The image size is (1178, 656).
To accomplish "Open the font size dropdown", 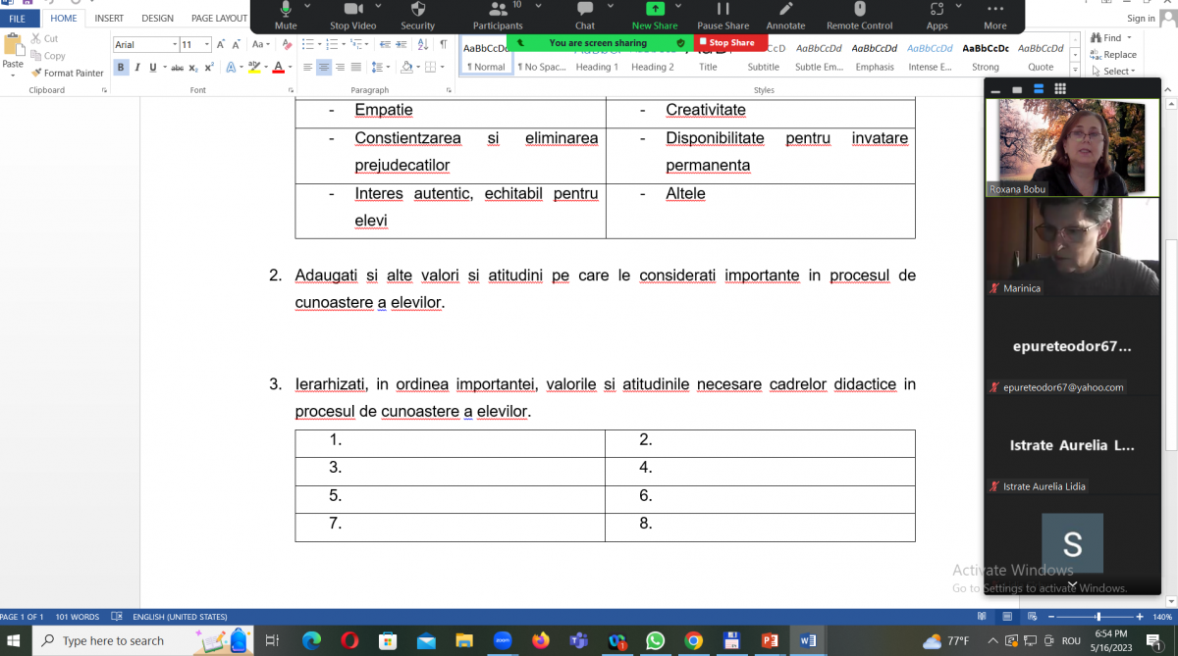I will pos(207,45).
